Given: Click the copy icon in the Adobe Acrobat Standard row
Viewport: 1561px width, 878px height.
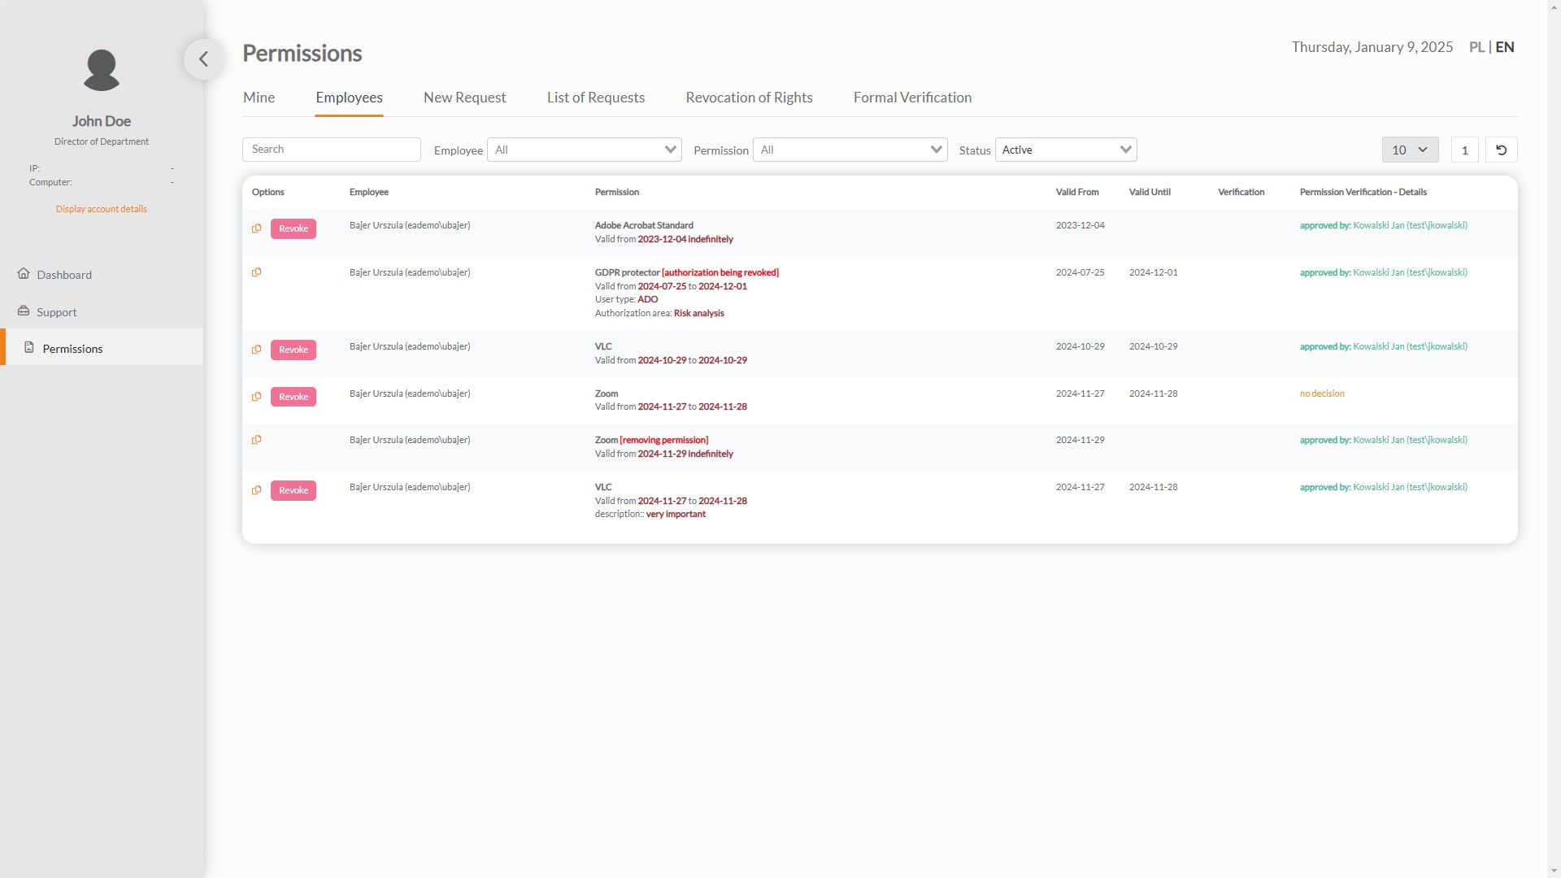Looking at the screenshot, I should click(x=256, y=228).
